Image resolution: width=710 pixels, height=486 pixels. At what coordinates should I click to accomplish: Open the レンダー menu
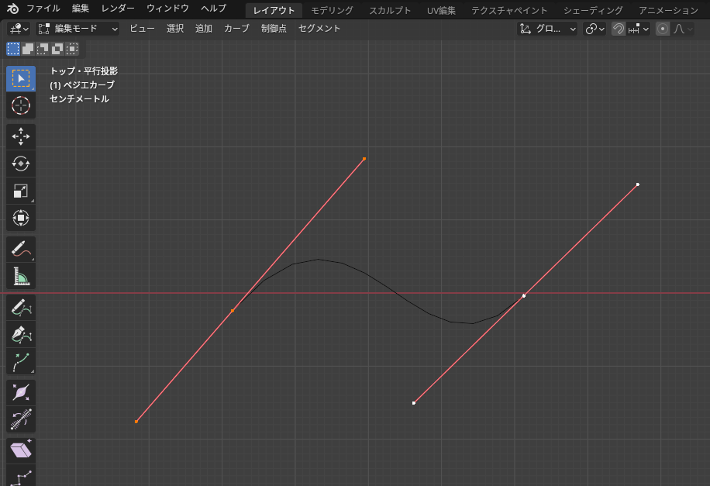pyautogui.click(x=118, y=9)
